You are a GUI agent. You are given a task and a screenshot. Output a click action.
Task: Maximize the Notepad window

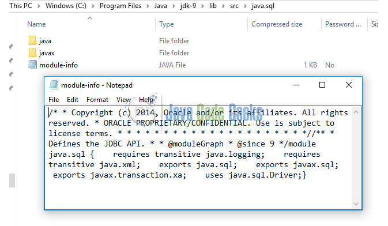(322, 85)
